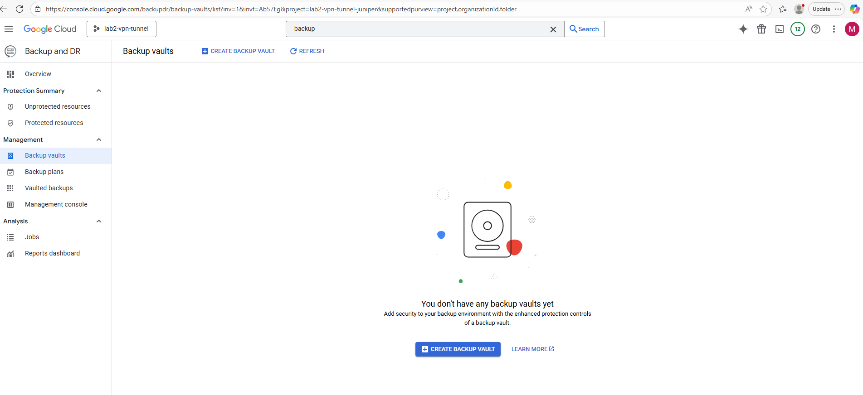Click the blue CREATE BACKUP VAULT button
This screenshot has height=395, width=863.
click(x=458, y=349)
